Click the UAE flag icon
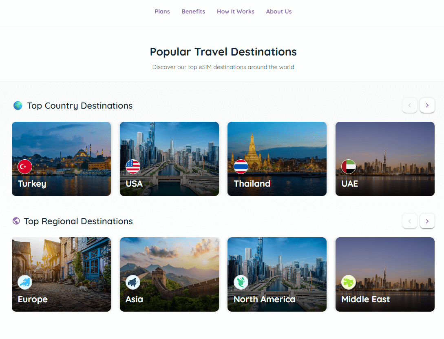Image resolution: width=444 pixels, height=339 pixels. pos(349,167)
